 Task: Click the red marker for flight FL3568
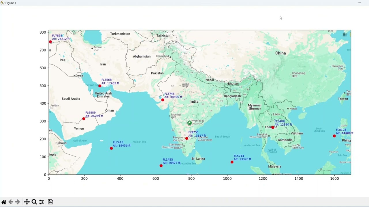tap(100, 86)
